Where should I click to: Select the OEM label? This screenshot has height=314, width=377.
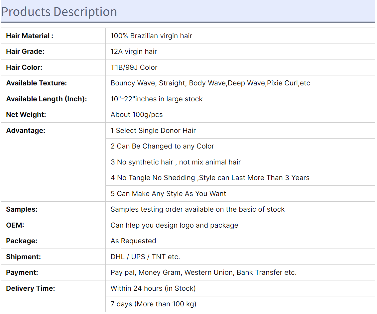[15, 225]
